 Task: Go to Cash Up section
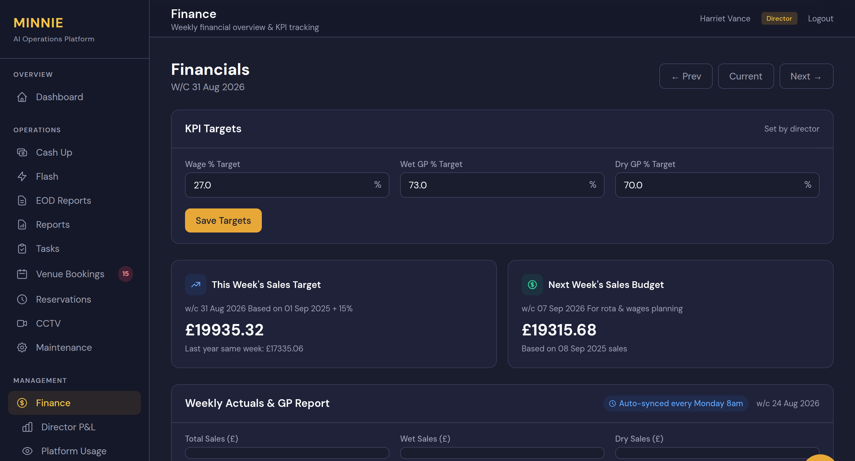tap(74, 152)
